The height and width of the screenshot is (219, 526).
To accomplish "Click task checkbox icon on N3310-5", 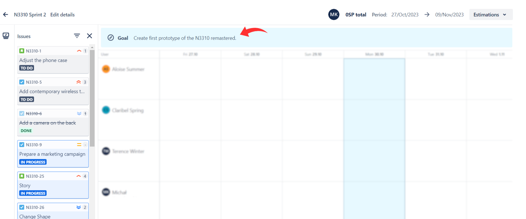I will [x=22, y=82].
